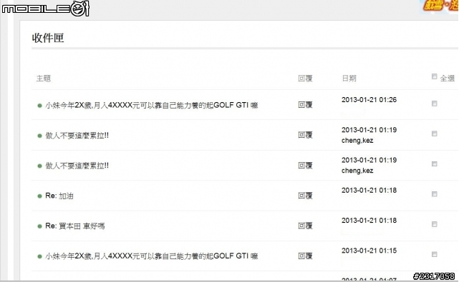Screen dimensions: 459x282
Task: Click the green unread dot of the 01:26 message
Action: (x=40, y=106)
